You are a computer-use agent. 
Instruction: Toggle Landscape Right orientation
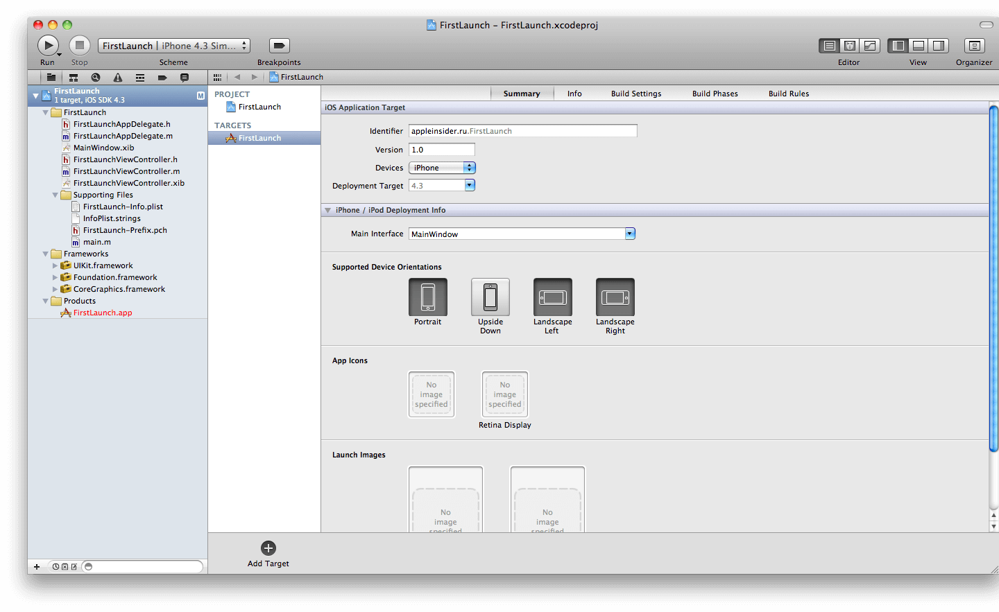pos(615,297)
